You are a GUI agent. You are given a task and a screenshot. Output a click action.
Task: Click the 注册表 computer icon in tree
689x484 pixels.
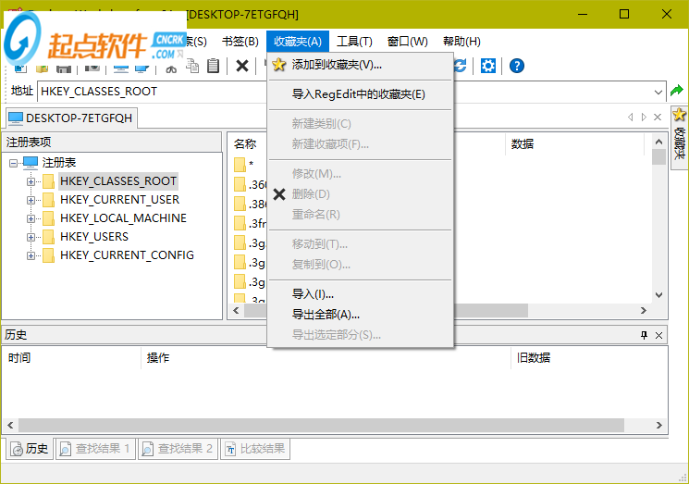(x=31, y=162)
